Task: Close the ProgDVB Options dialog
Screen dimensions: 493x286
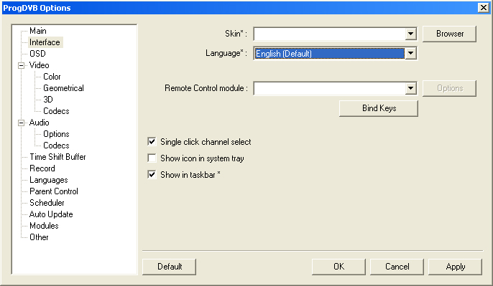Action: (x=483, y=7)
